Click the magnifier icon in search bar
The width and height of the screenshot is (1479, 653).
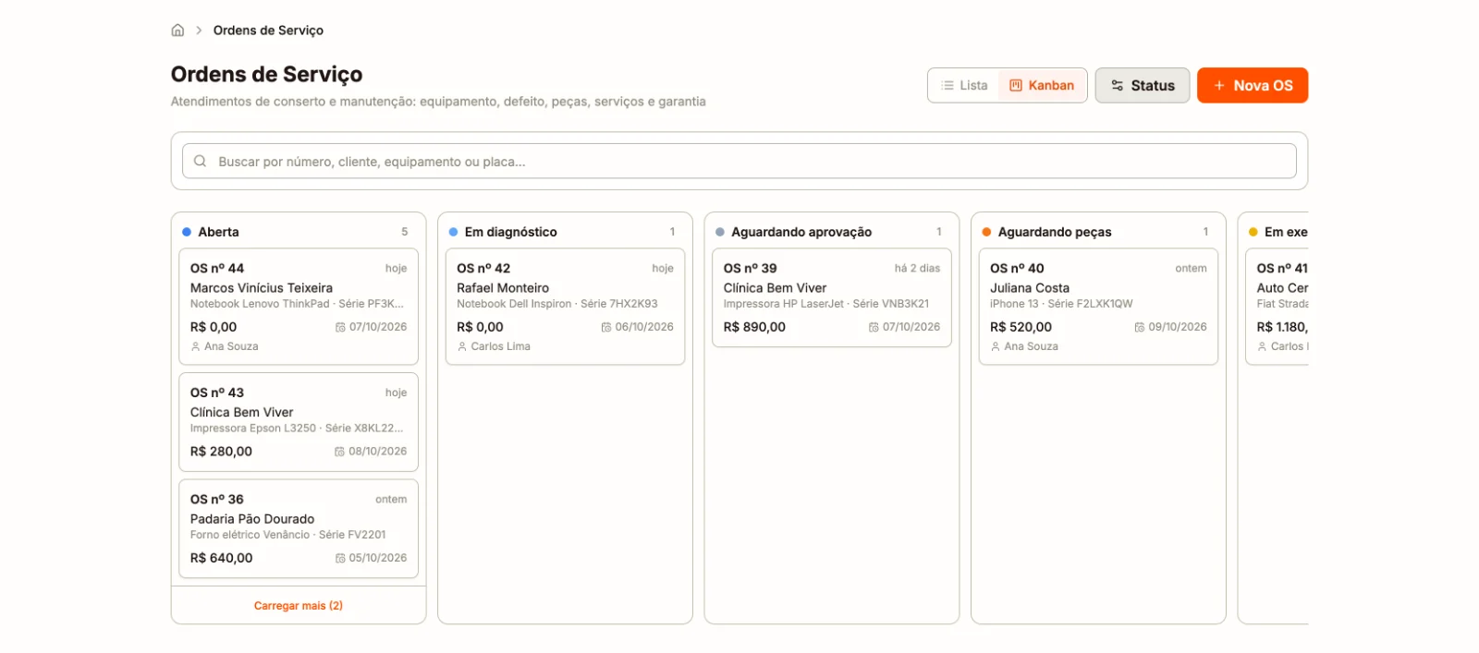(x=200, y=162)
